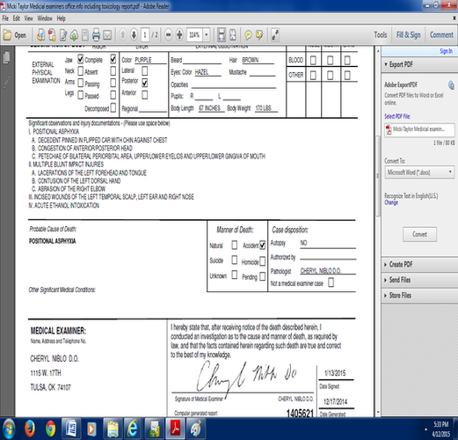Check the Homicide checkbox
Image resolution: width=458 pixels, height=440 pixels.
pyautogui.click(x=263, y=261)
